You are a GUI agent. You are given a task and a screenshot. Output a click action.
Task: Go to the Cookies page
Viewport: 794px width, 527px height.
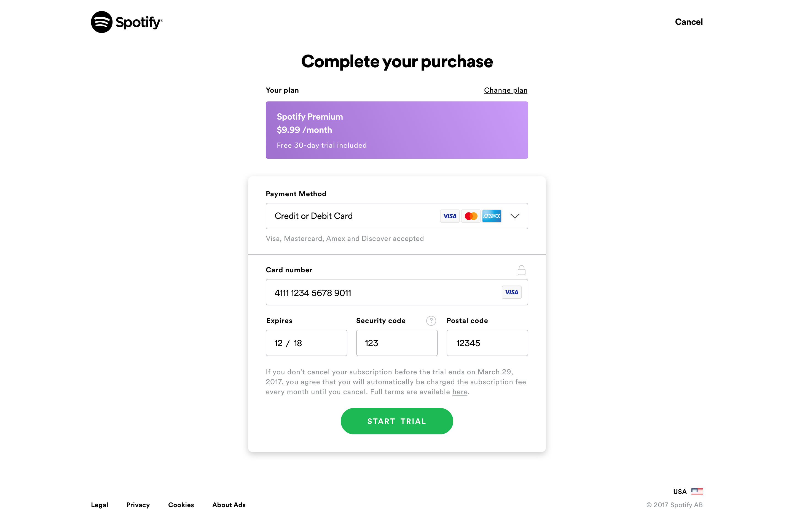pyautogui.click(x=181, y=505)
